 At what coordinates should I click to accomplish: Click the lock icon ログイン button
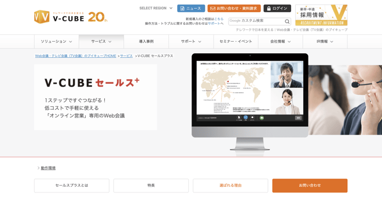(x=277, y=8)
